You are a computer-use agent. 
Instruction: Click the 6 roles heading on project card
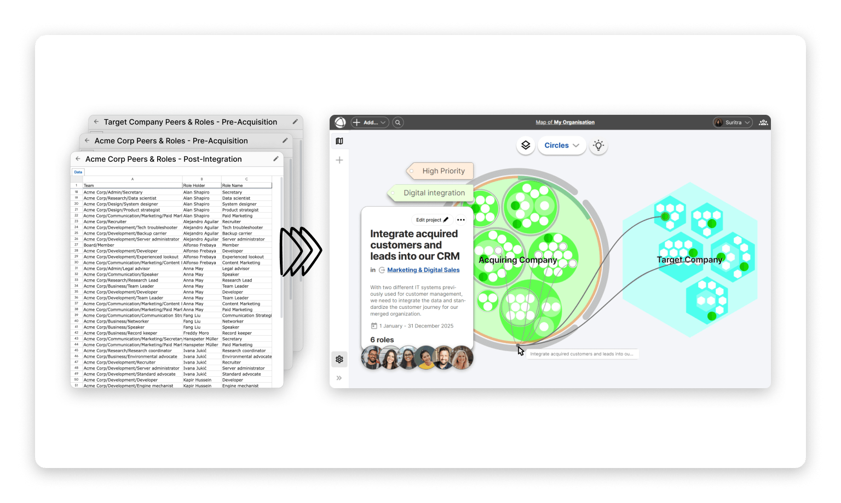(x=382, y=340)
